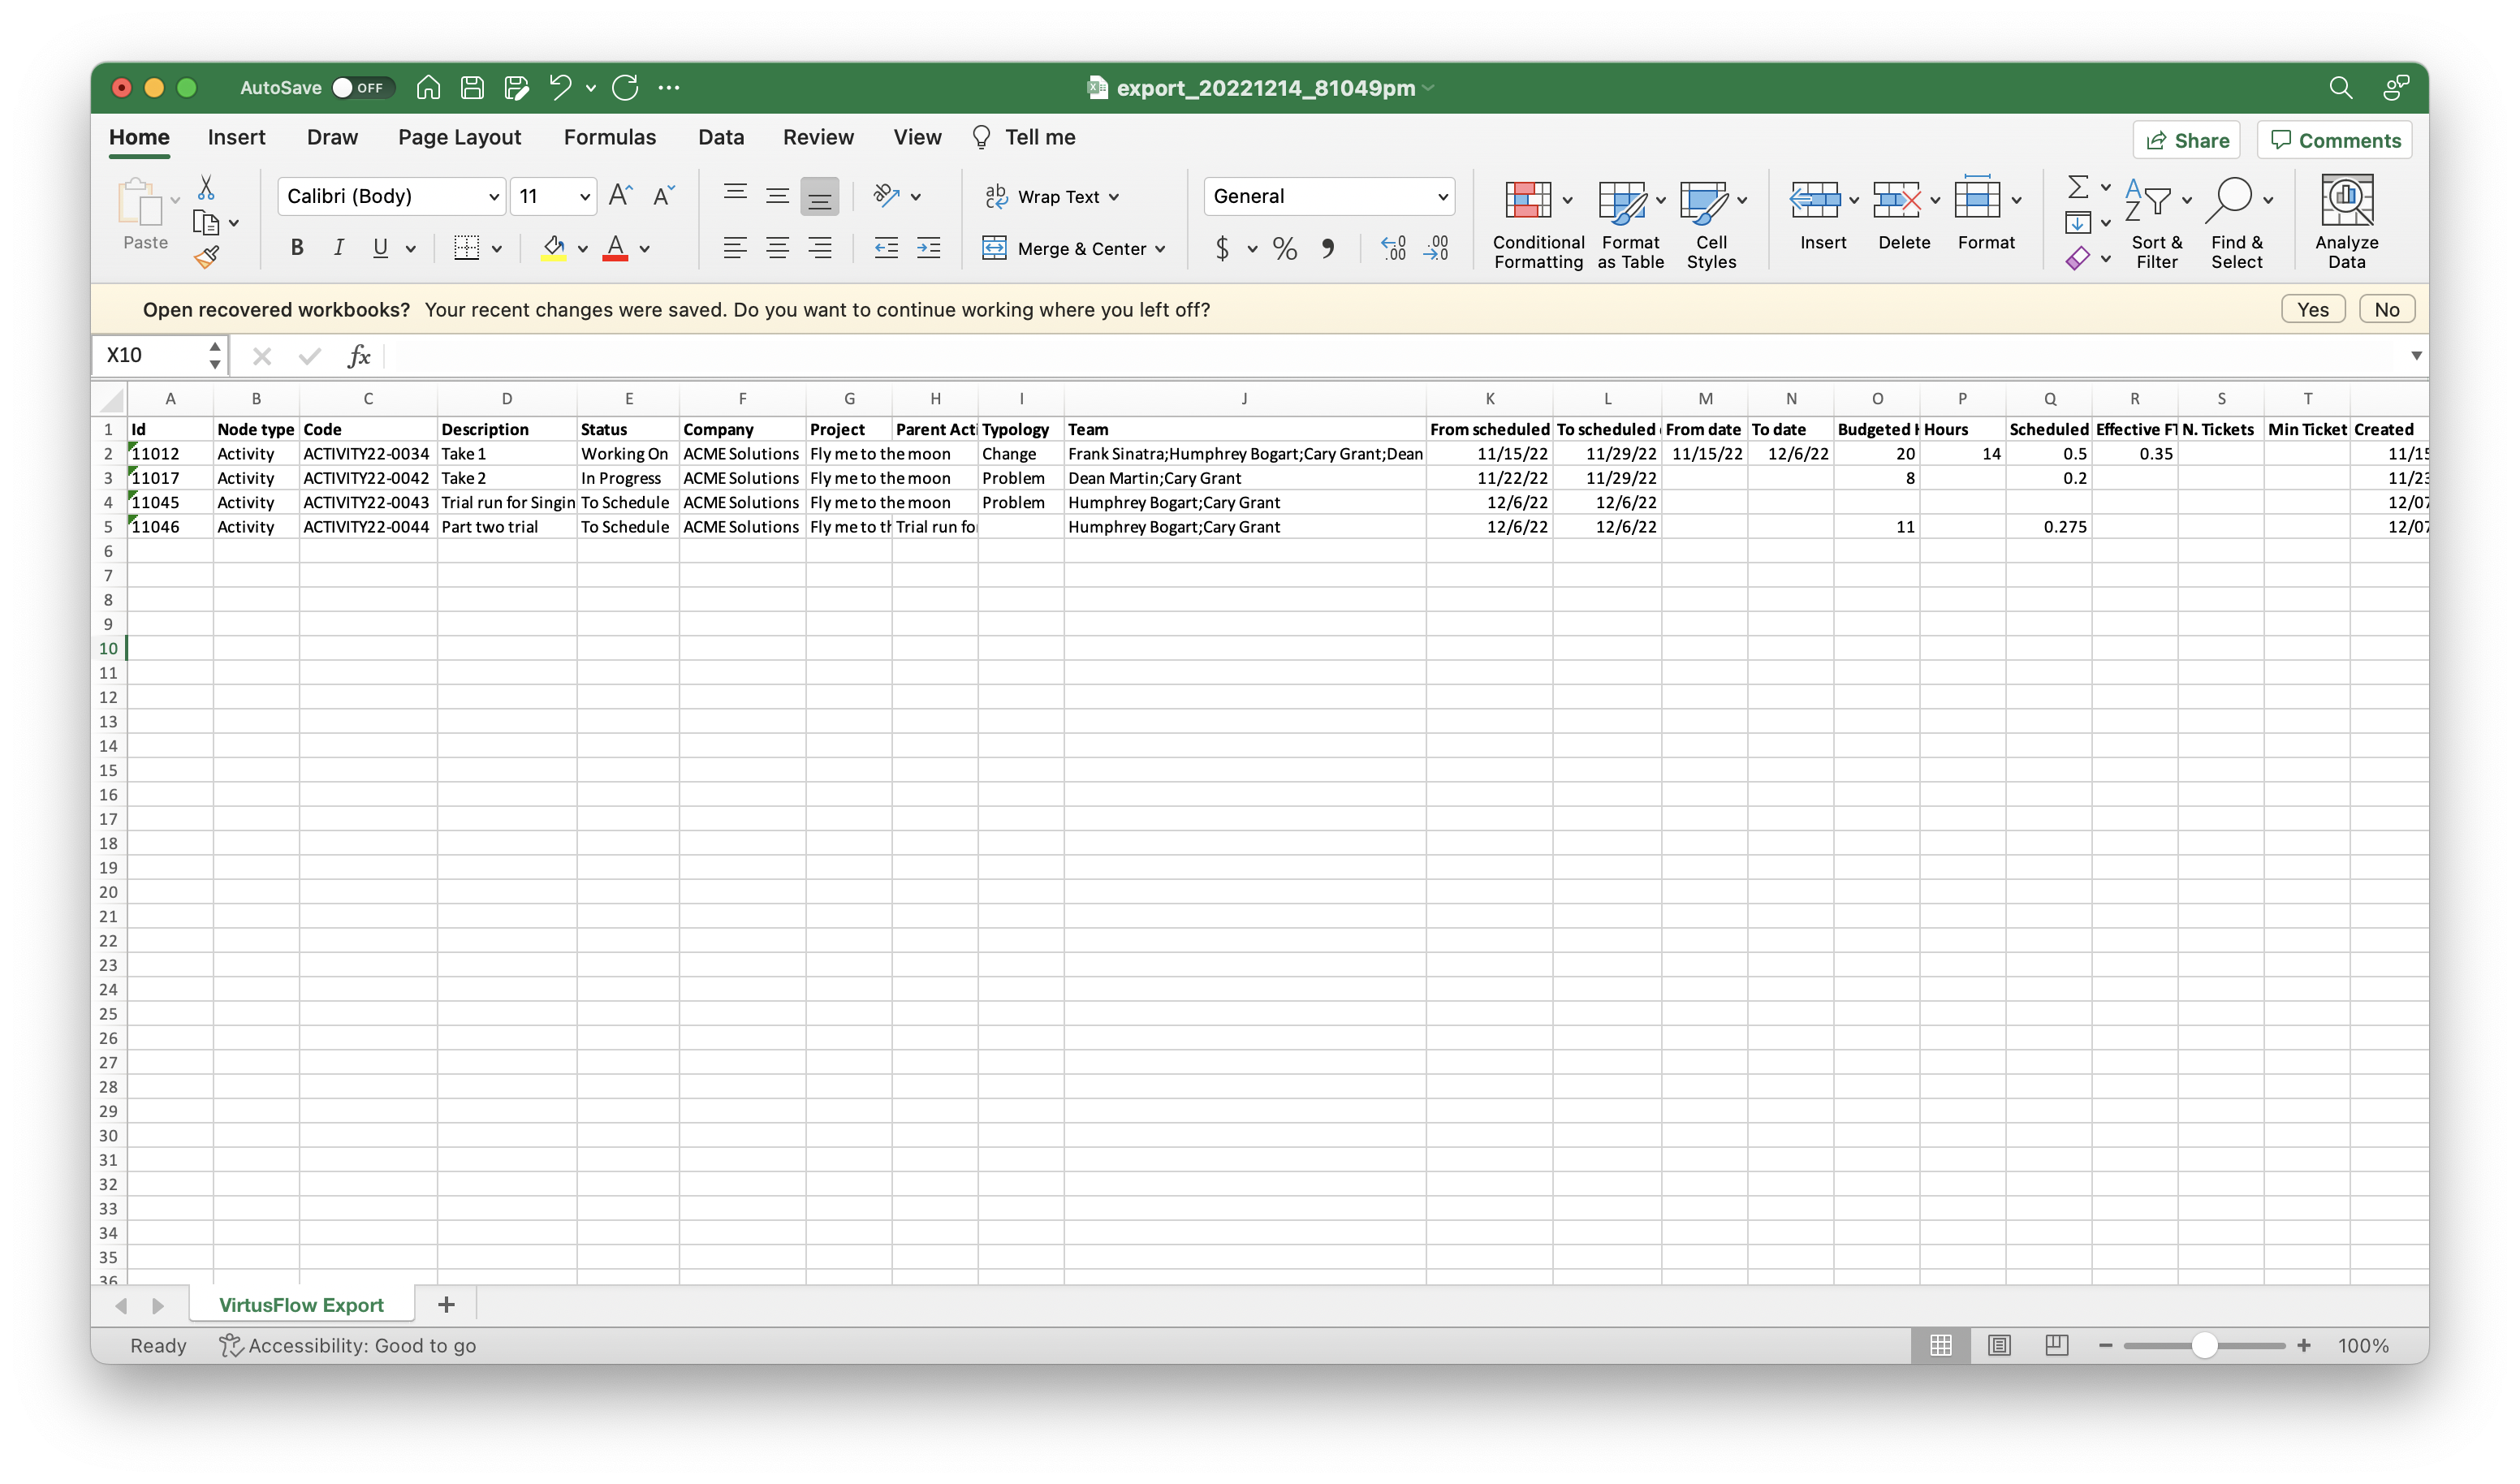The image size is (2520, 1484).
Task: Open the Page Layout ribbon tab
Action: [x=459, y=137]
